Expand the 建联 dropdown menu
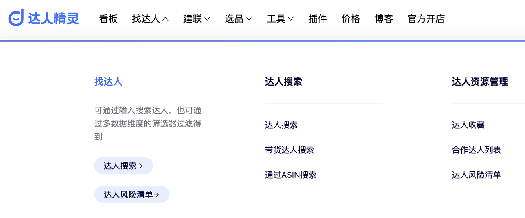525x218 pixels. coord(196,19)
